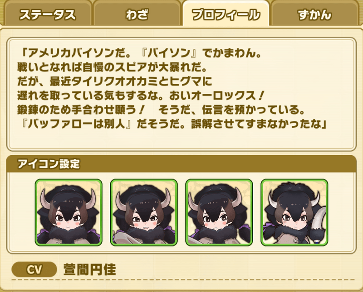The height and width of the screenshot is (292, 363).
Task: Set first portrait as profile icon
Action: click(x=69, y=212)
